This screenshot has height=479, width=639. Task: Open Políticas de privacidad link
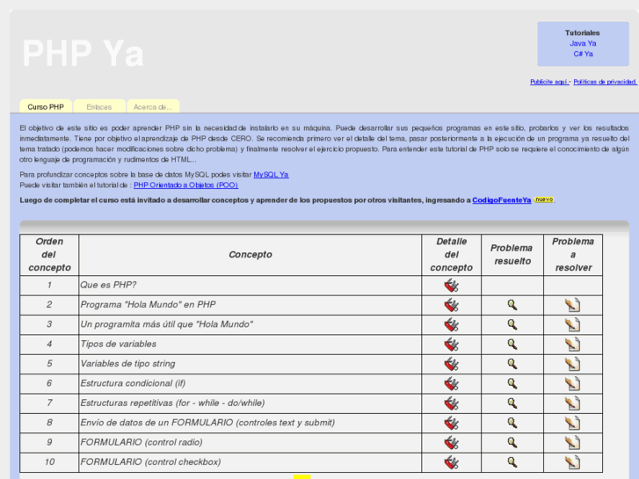(x=606, y=82)
